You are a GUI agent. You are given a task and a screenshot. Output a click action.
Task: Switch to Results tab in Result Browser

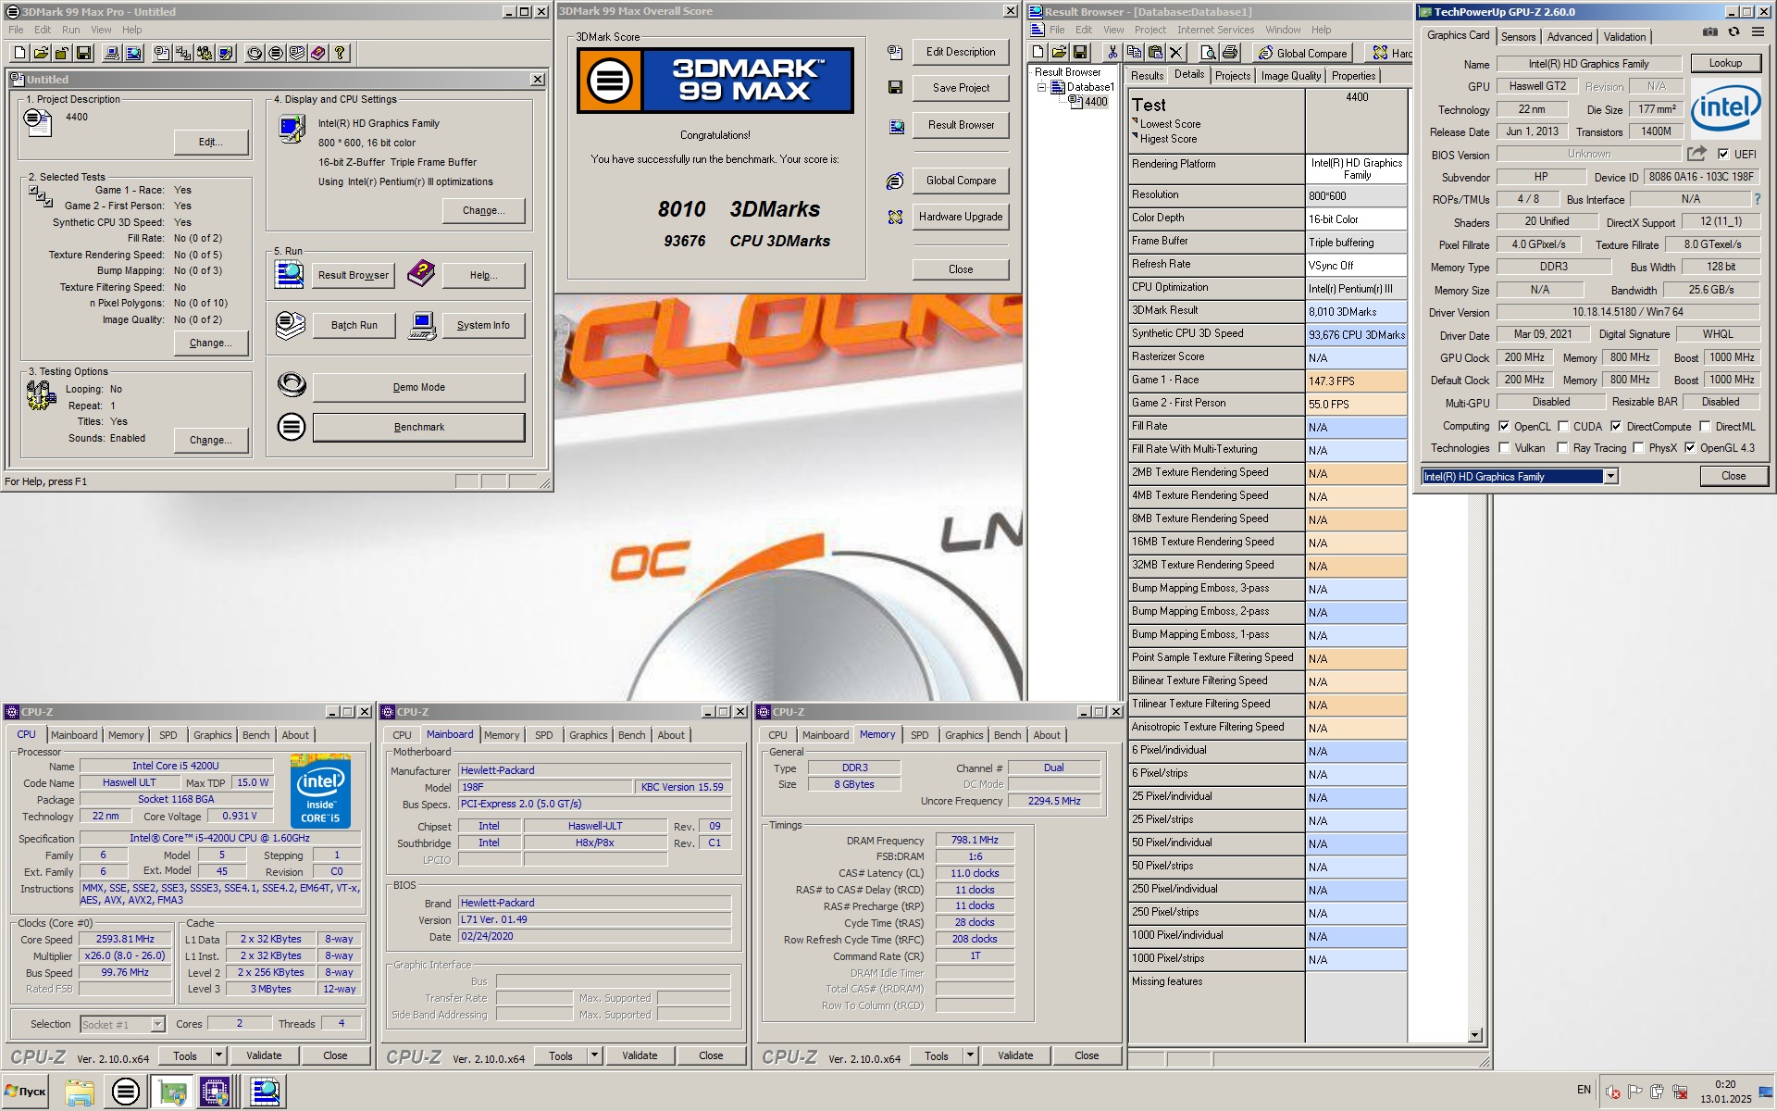pyautogui.click(x=1147, y=76)
